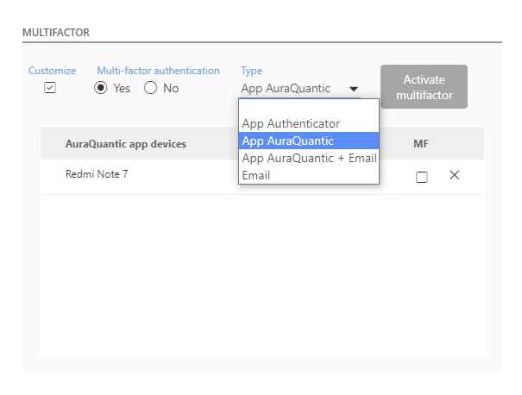
Task: Uncheck the Customize checkbox
Action: click(x=50, y=88)
